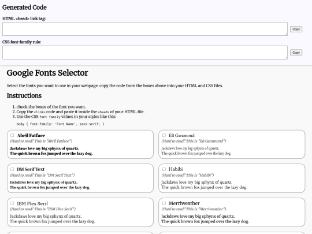Image resolution: width=312 pixels, height=234 pixels.
Task: Click the body font-family code example
Action: click(60, 124)
